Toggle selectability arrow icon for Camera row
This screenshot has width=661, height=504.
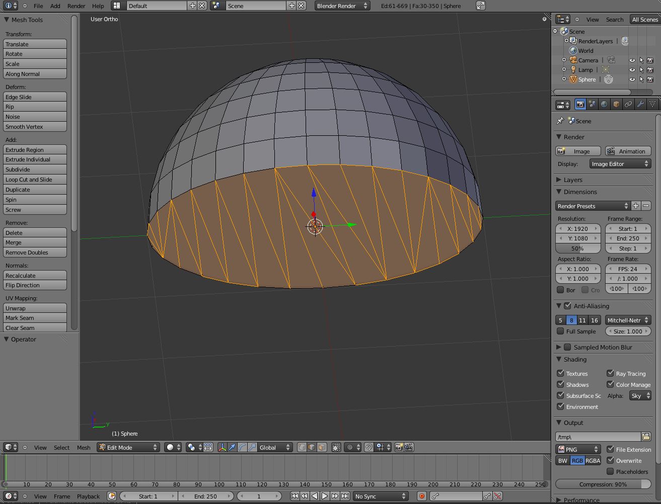click(x=641, y=60)
